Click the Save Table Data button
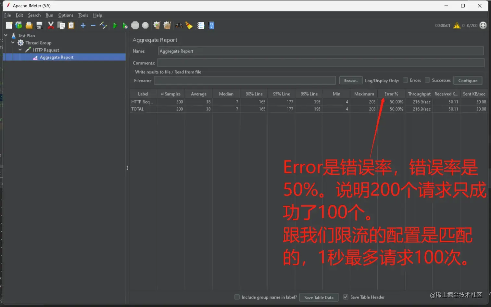This screenshot has width=491, height=307. pyautogui.click(x=319, y=297)
